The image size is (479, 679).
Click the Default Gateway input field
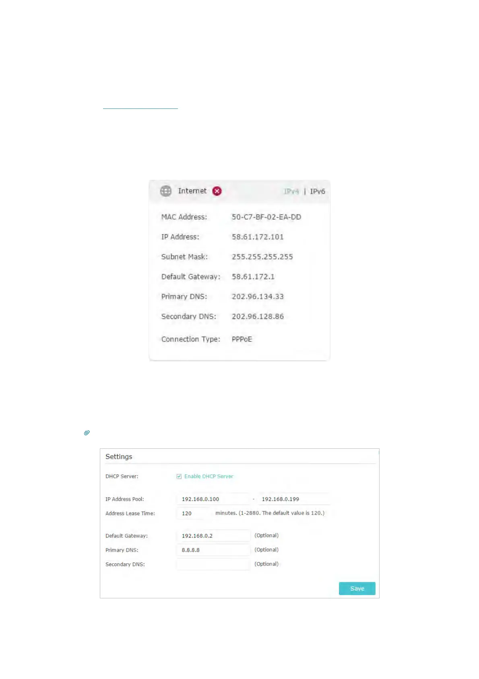tap(213, 535)
